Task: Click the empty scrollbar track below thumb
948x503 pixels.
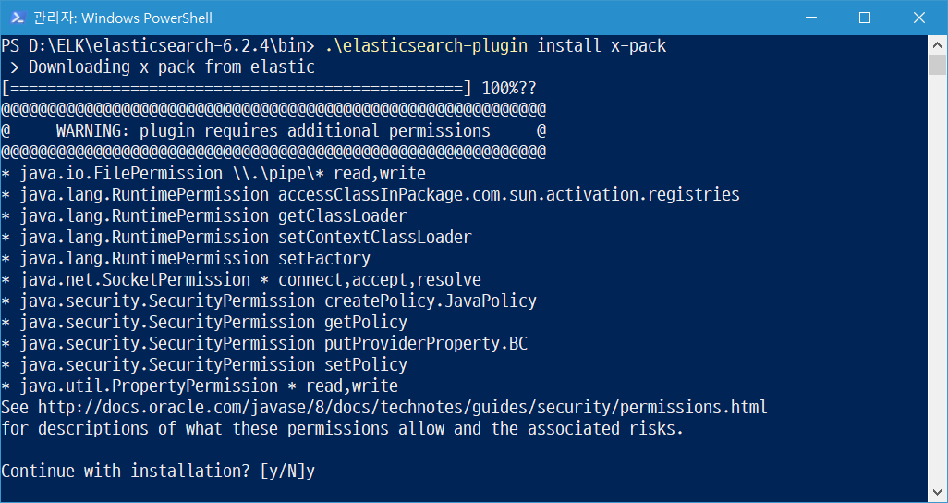Action: tap(937, 278)
